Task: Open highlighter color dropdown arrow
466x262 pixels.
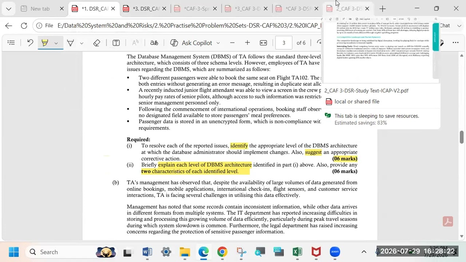Action: [x=56, y=43]
